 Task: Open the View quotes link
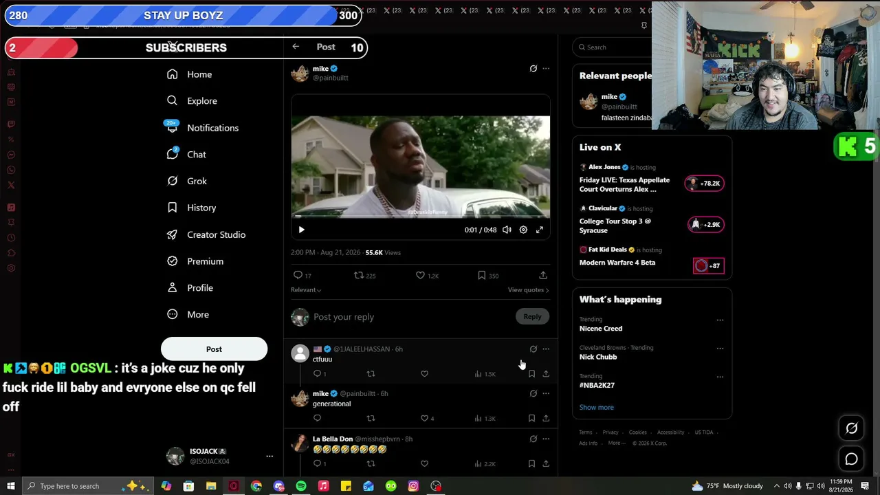[x=528, y=290]
